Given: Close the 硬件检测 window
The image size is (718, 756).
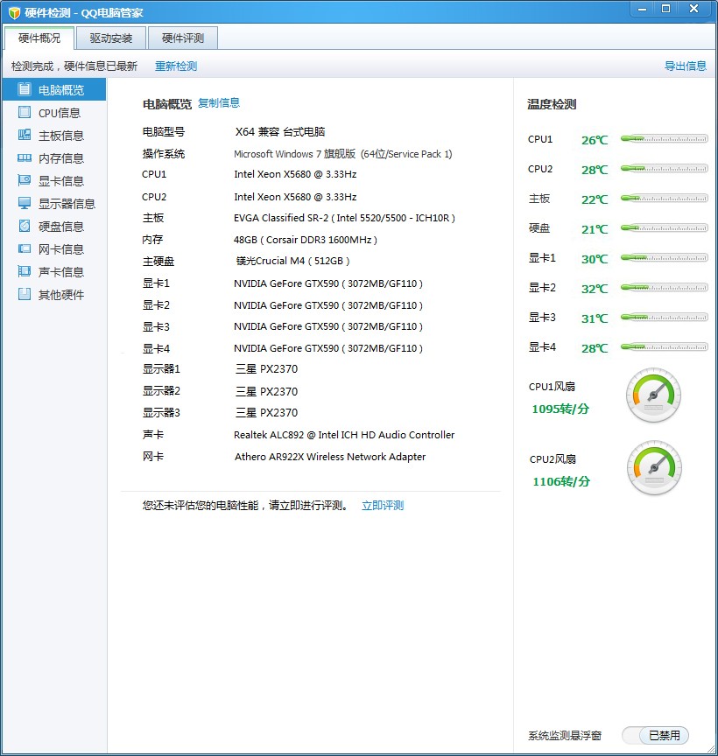Looking at the screenshot, I should click(x=693, y=9).
